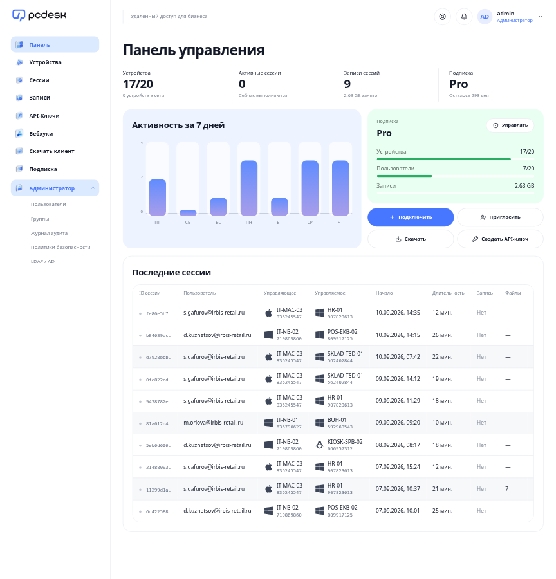Click the Управлять subscription button
This screenshot has height=579, width=556.
[x=510, y=125]
